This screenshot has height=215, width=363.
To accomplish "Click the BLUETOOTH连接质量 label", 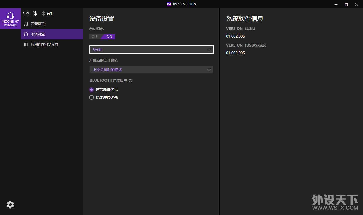I will [x=108, y=80].
